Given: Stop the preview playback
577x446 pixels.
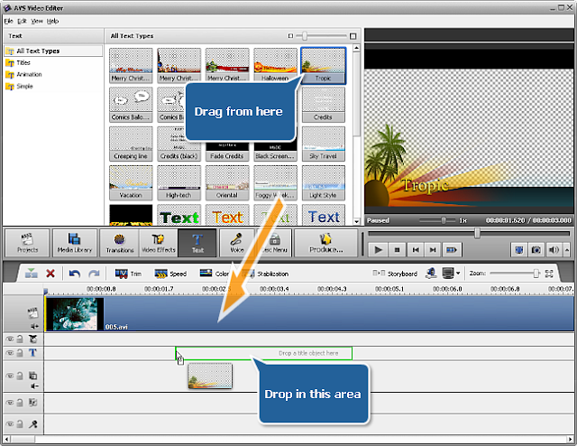Looking at the screenshot, I should (397, 250).
